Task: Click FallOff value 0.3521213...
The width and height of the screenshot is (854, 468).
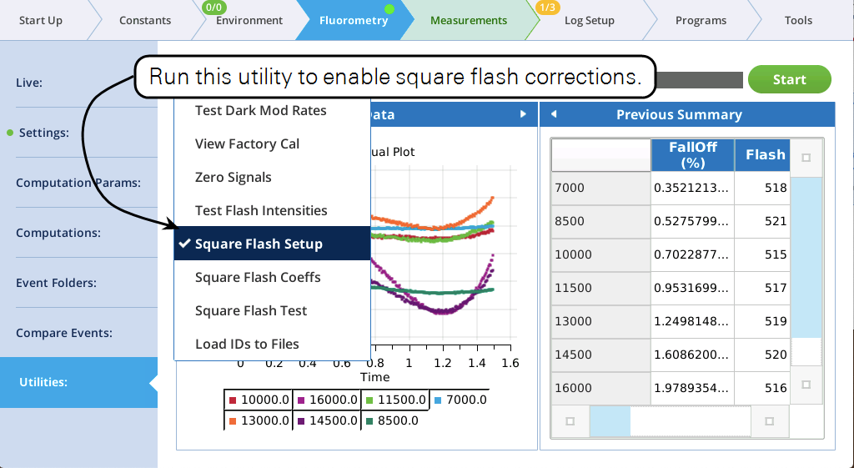Action: pos(693,188)
